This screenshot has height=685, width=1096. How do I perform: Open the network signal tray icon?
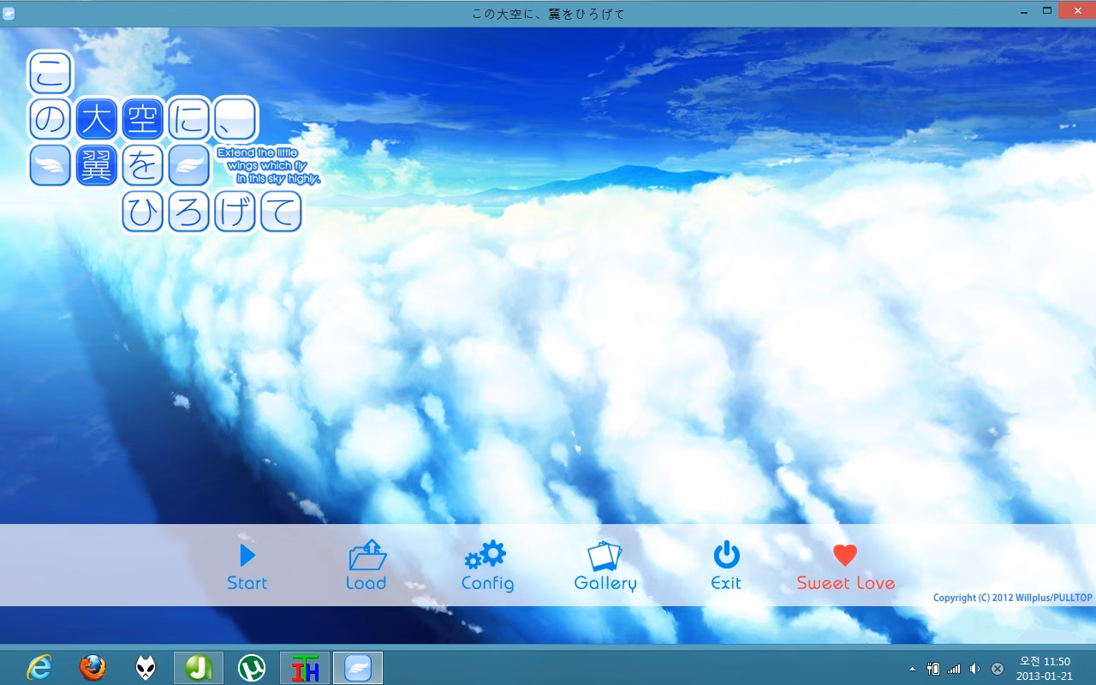[954, 668]
